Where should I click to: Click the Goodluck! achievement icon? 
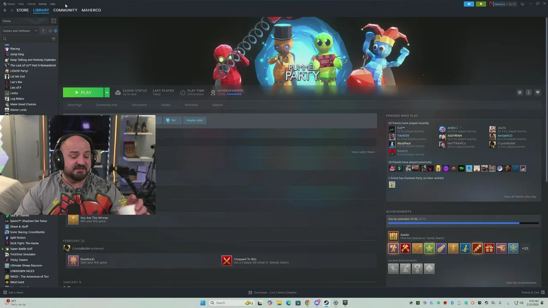[x=73, y=261]
